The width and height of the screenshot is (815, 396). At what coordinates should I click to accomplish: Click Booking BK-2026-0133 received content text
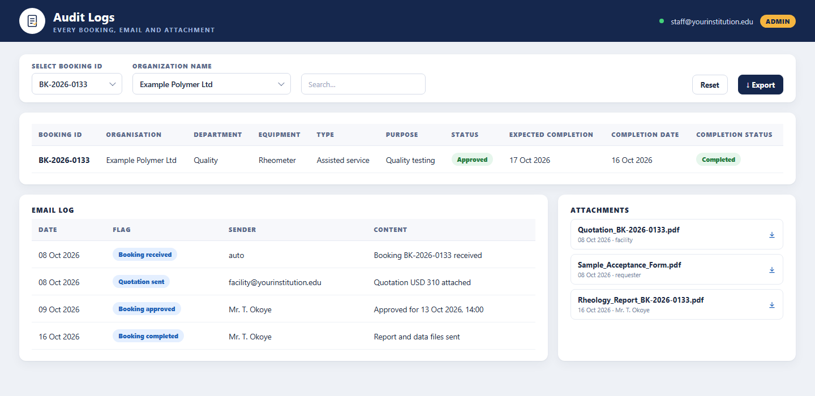pos(428,255)
